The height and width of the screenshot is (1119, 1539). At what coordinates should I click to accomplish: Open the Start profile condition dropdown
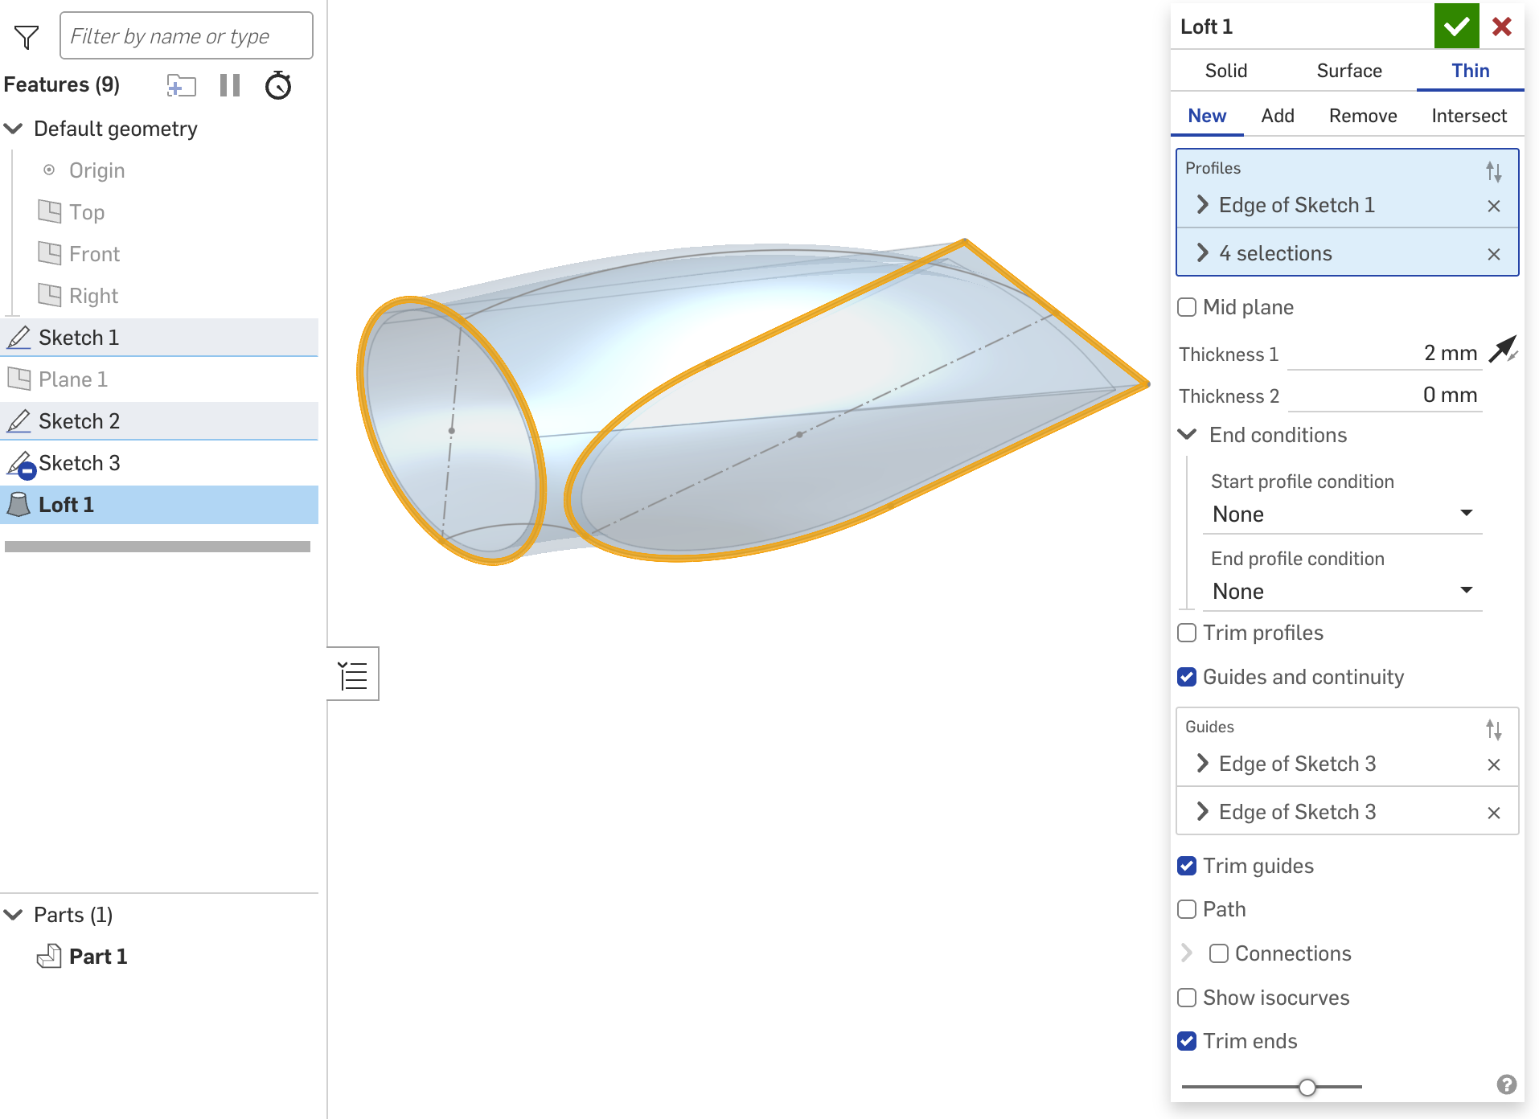point(1342,514)
